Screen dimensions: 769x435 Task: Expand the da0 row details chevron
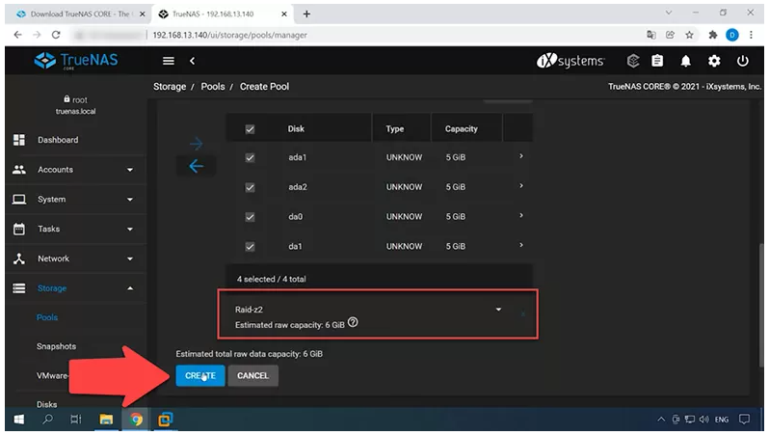[x=520, y=215]
